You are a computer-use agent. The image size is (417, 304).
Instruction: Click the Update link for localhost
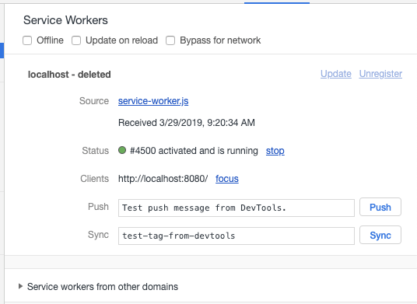point(335,74)
